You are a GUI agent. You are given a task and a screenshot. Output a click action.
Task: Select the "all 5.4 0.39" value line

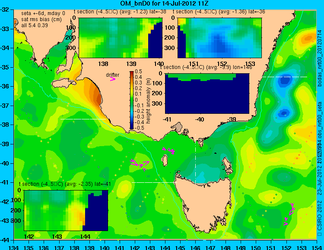35,25
